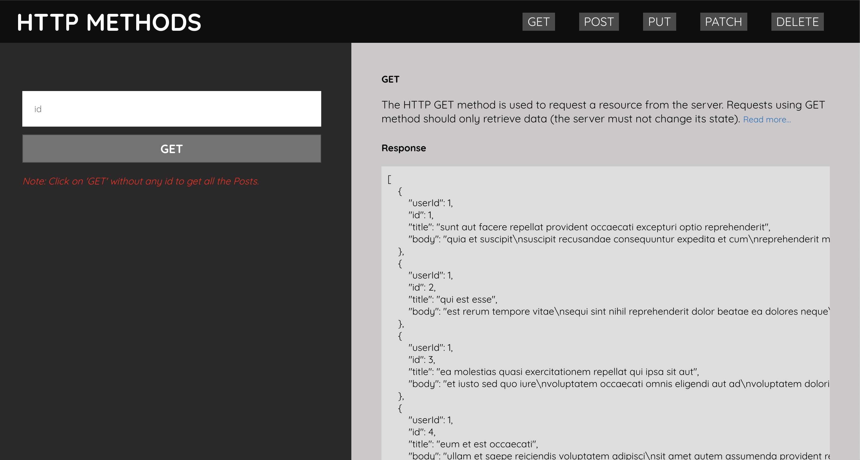
Task: Click the body line starting 'et iusto sed'
Action: [x=618, y=384]
